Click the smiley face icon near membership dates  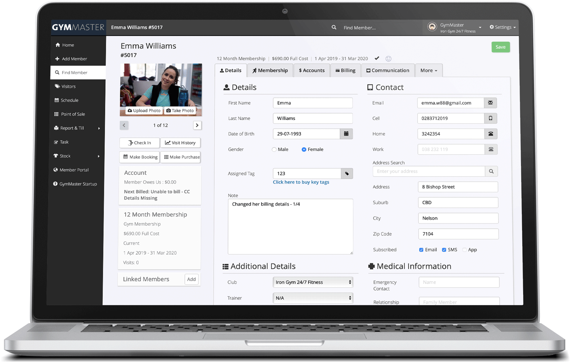[x=388, y=58]
